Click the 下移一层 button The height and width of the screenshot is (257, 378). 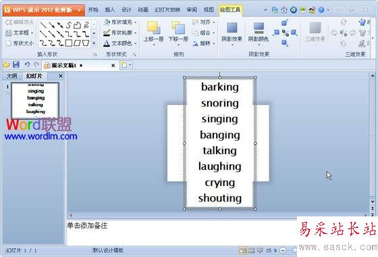pyautogui.click(x=178, y=33)
